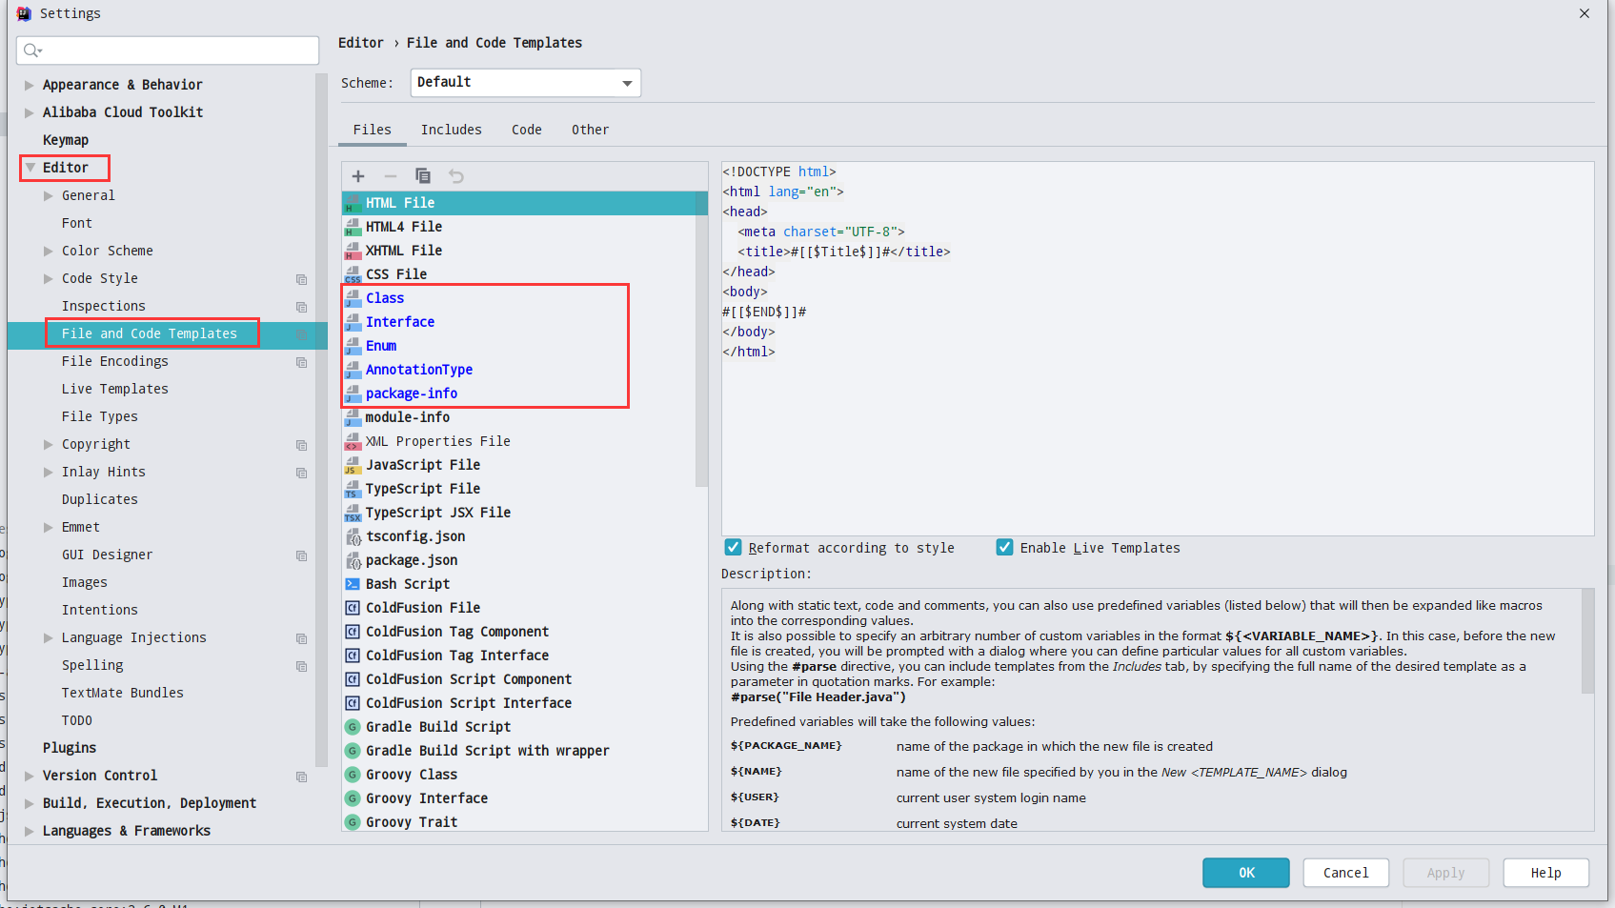Toggle Enable Live Templates checkbox
This screenshot has width=1615, height=908.
click(1004, 548)
